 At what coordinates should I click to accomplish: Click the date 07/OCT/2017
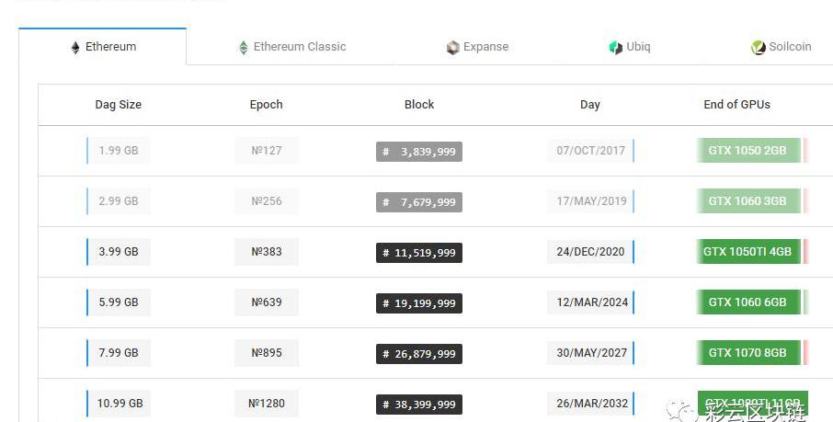tap(591, 151)
